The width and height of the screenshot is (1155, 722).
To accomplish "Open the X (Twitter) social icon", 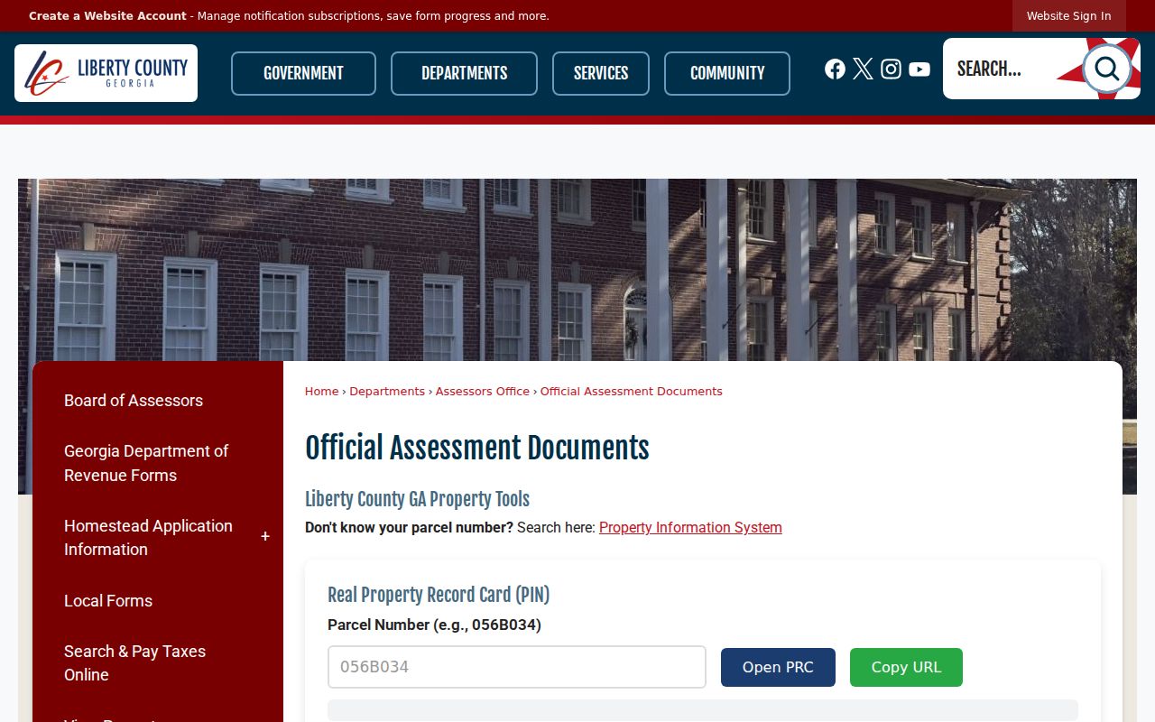I will pos(863,69).
